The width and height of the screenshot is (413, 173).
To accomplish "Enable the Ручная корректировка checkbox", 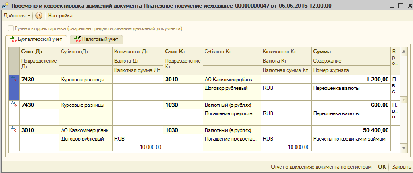I will point(11,28).
